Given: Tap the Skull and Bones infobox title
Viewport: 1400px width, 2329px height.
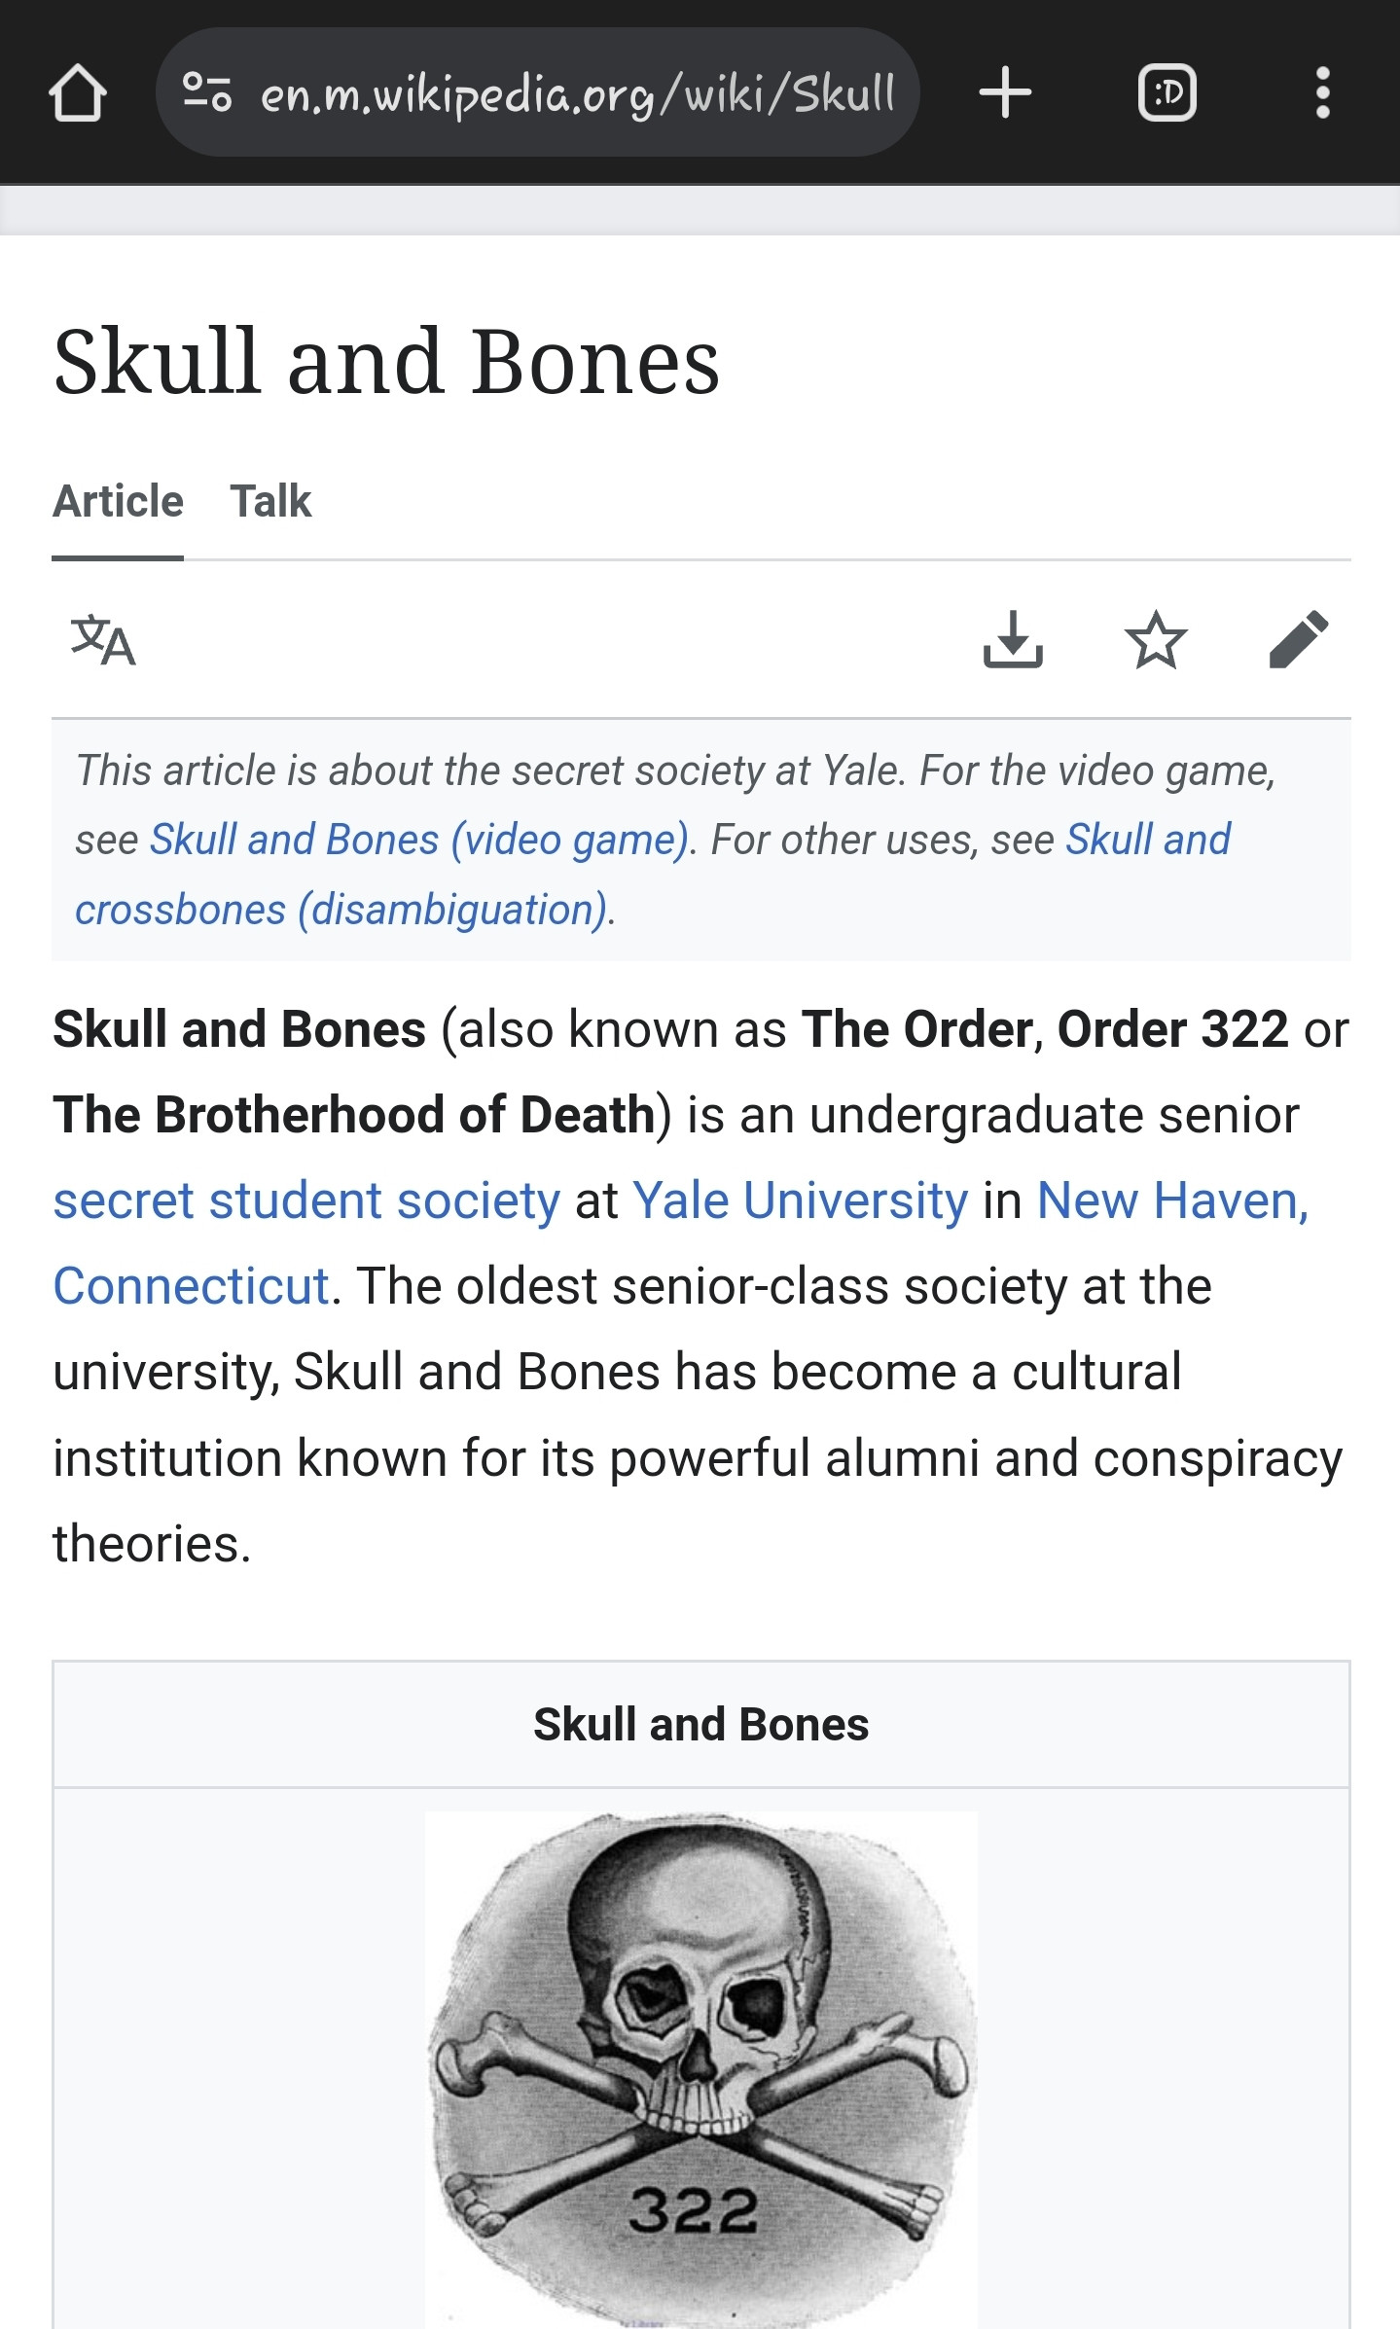Looking at the screenshot, I should [700, 1725].
